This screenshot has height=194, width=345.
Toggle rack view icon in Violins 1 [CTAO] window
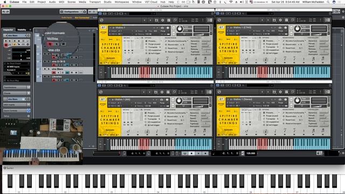point(286,20)
